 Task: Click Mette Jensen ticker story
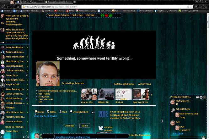tap(14, 20)
